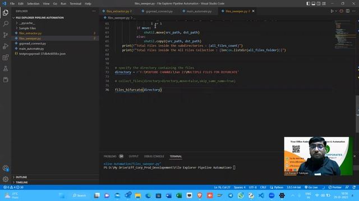Open Explorer panel More Actions ellipsis
This screenshot has width=359, height=201.
coord(94,11)
